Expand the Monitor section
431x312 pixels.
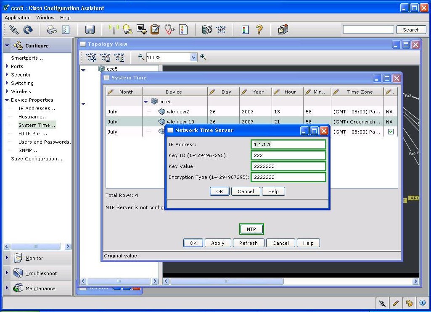coord(7,258)
